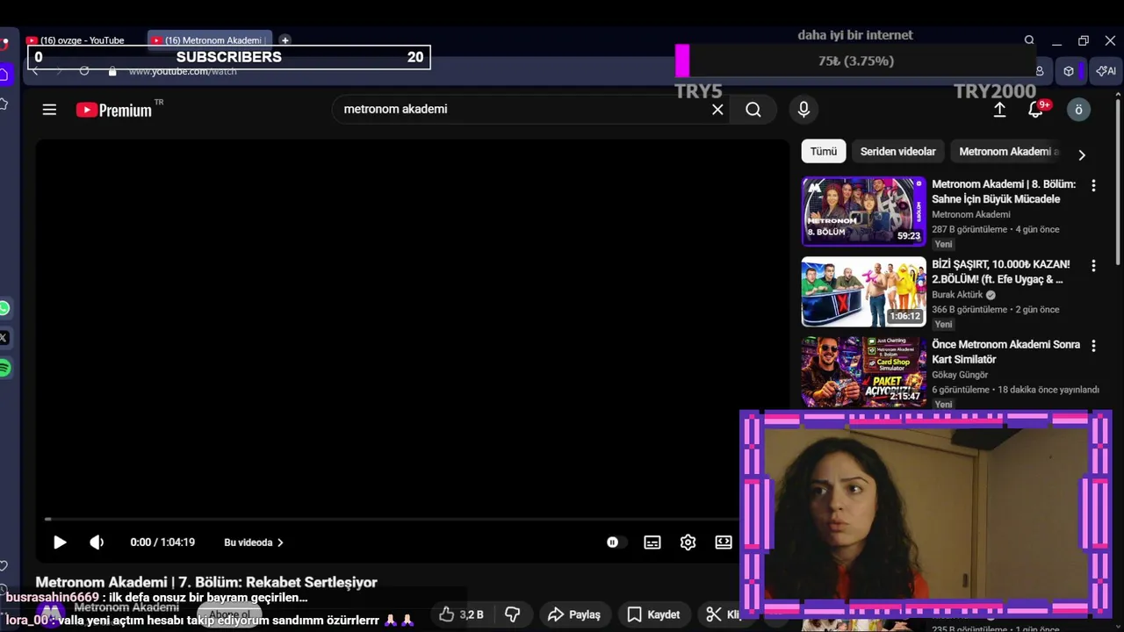This screenshot has width=1124, height=632.
Task: Mute the video volume
Action: [97, 542]
